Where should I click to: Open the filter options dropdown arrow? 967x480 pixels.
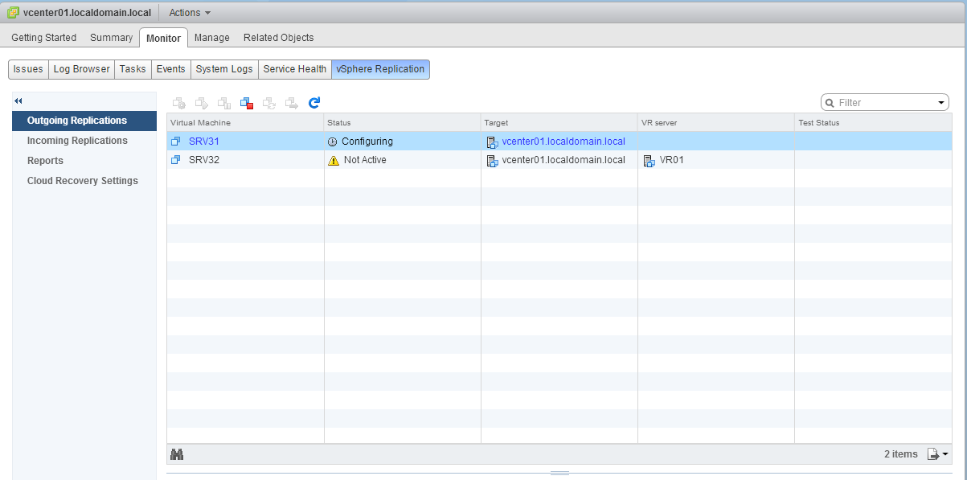point(940,102)
